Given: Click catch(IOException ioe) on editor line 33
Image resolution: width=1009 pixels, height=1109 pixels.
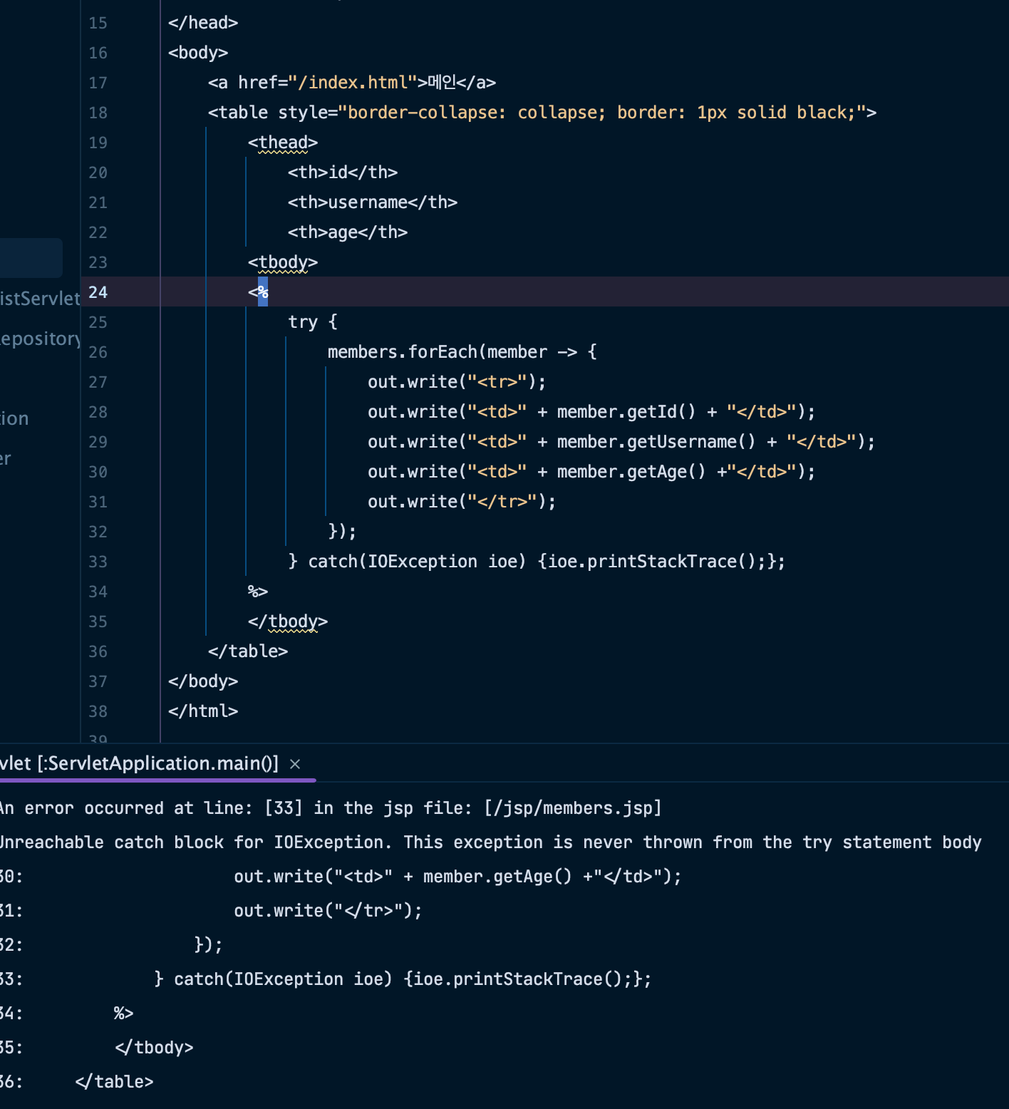Looking at the screenshot, I should 417,562.
